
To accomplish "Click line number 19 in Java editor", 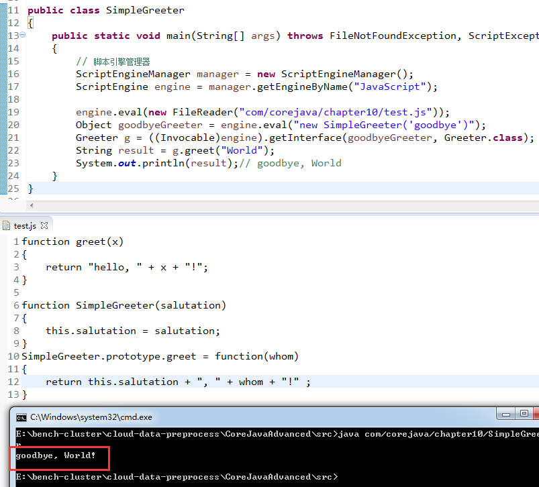I will (x=13, y=112).
